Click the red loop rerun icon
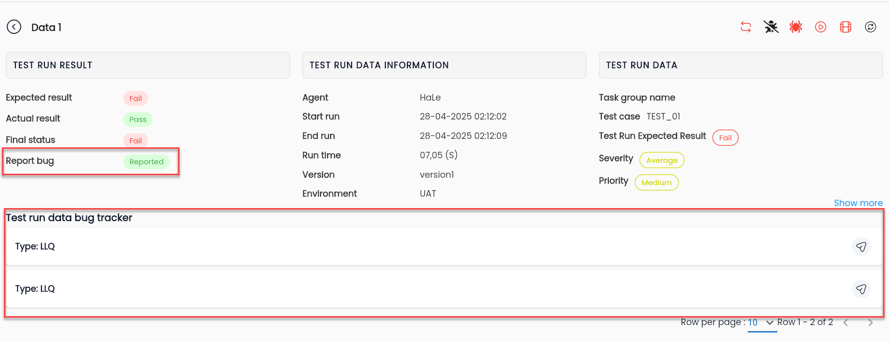The width and height of the screenshot is (889, 342). coord(746,27)
